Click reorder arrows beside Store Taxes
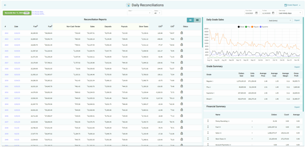The height and width of the screenshot is (147, 305). click(208, 138)
